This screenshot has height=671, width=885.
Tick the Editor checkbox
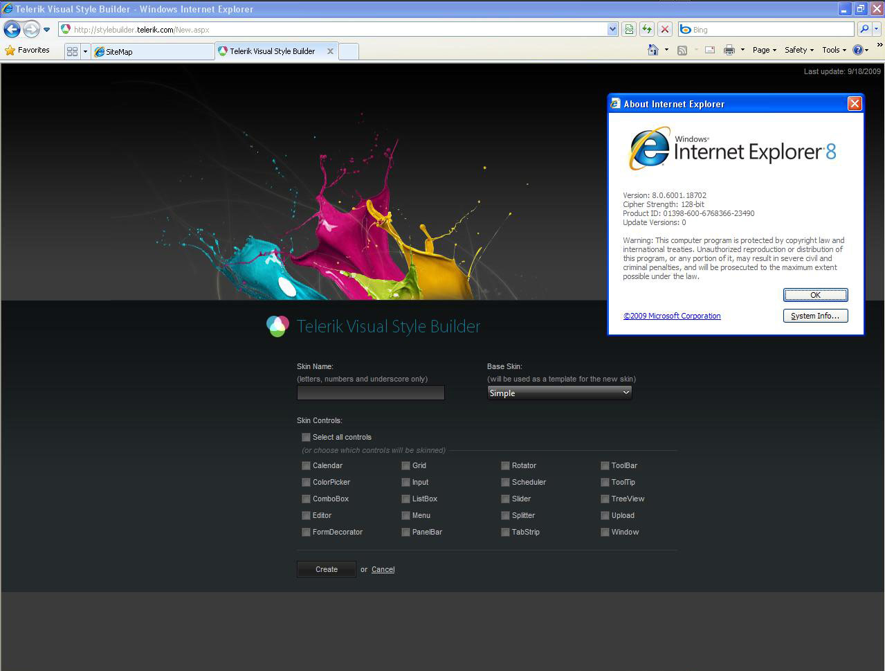(x=306, y=515)
